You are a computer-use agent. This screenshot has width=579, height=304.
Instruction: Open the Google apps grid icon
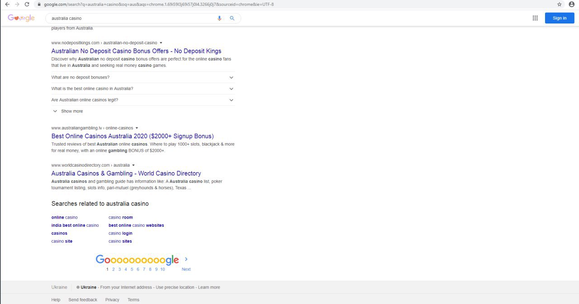535,18
